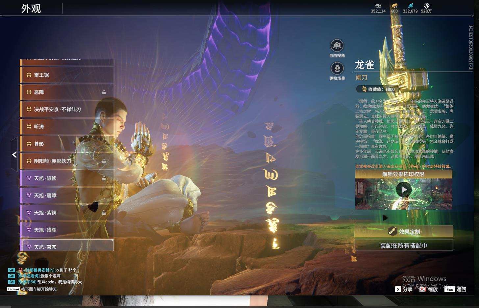Pick the 天旭·碧嶂 skin entry
The height and width of the screenshot is (308, 479).
(x=67, y=195)
